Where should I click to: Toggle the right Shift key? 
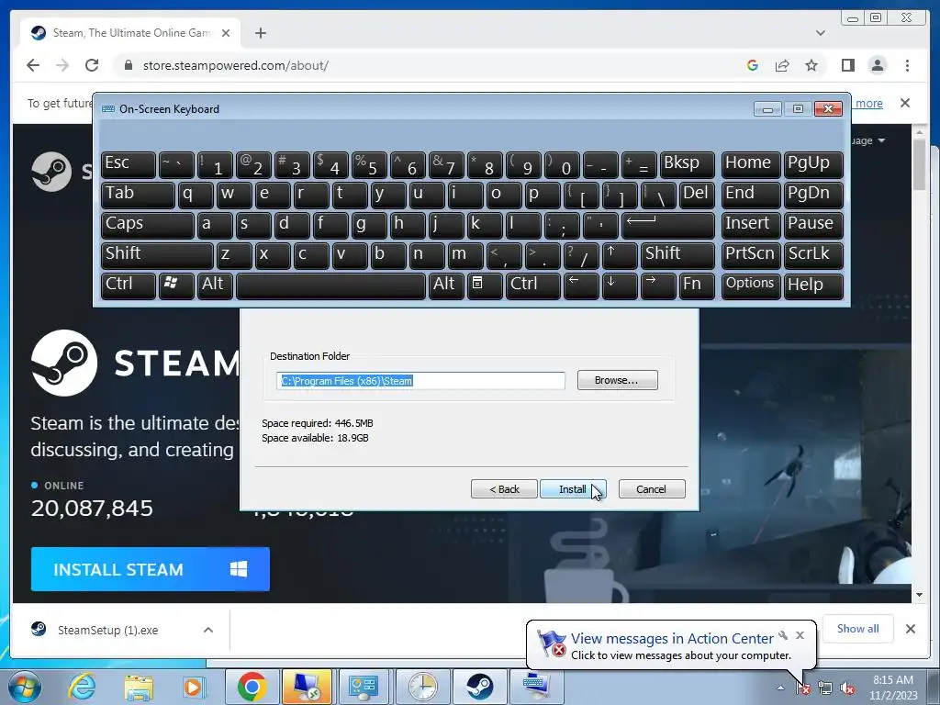pyautogui.click(x=677, y=255)
